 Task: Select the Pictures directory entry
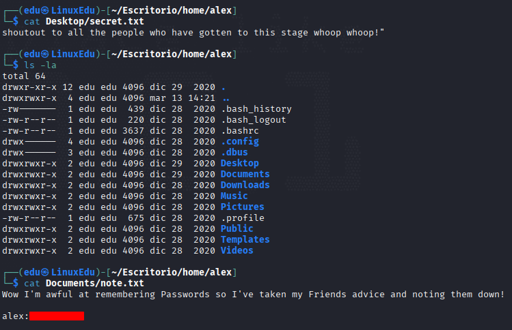[x=242, y=207]
